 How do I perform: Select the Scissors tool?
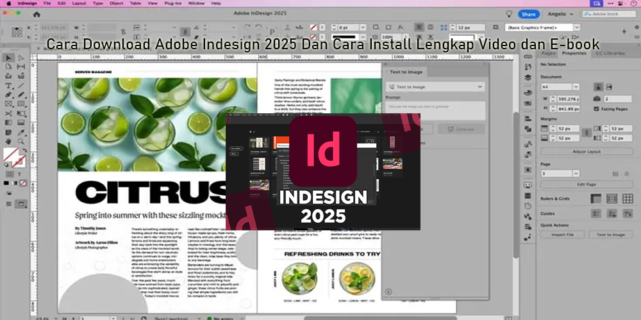point(8,113)
